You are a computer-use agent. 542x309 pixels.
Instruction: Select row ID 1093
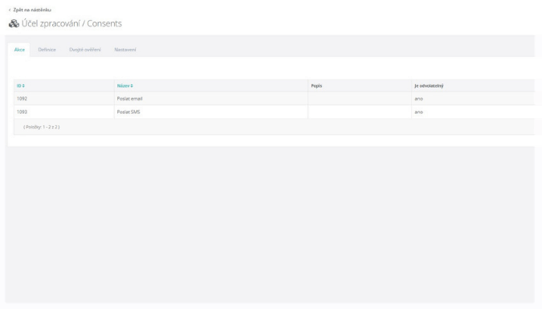(x=22, y=112)
